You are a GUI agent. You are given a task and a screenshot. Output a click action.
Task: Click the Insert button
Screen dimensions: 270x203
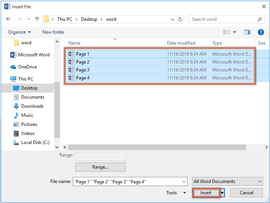coord(206,193)
